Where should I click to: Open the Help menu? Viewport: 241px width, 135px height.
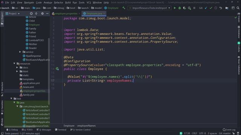point(106,3)
